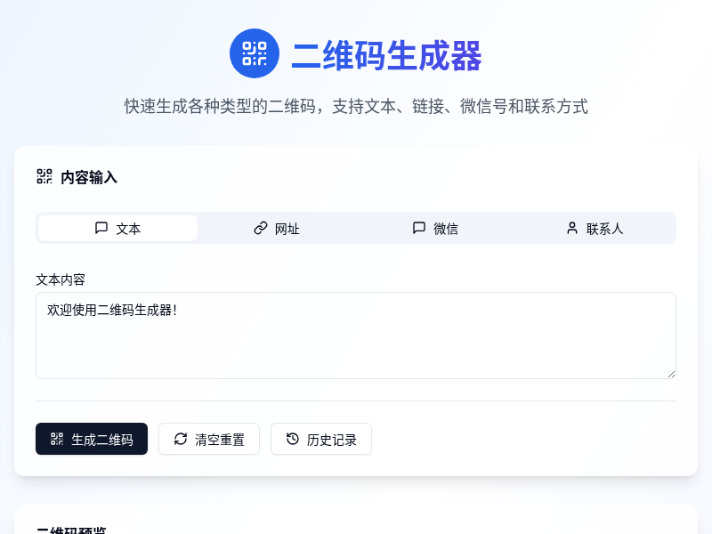The image size is (712, 534).
Task: Switch to the 微信 tab
Action: coord(435,229)
